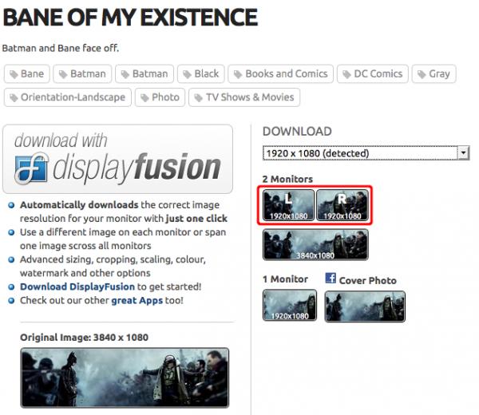Viewport: 479px width, 415px height.
Task: Click the dropdown arrow of resolution selector
Action: pyautogui.click(x=463, y=152)
